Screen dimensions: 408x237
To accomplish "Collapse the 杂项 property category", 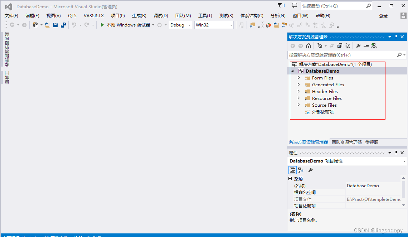I will 290,178.
